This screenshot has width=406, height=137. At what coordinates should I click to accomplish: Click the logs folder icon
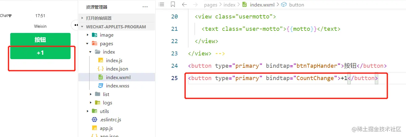[x=98, y=103]
